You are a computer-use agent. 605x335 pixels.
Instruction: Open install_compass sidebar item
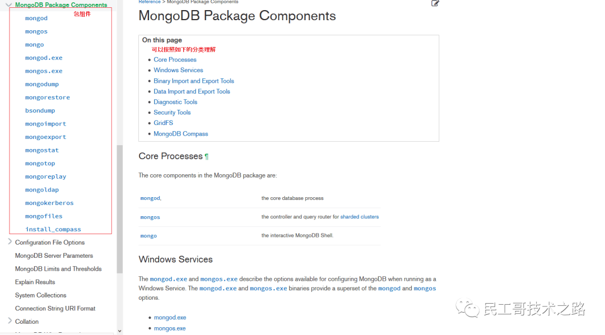53,229
